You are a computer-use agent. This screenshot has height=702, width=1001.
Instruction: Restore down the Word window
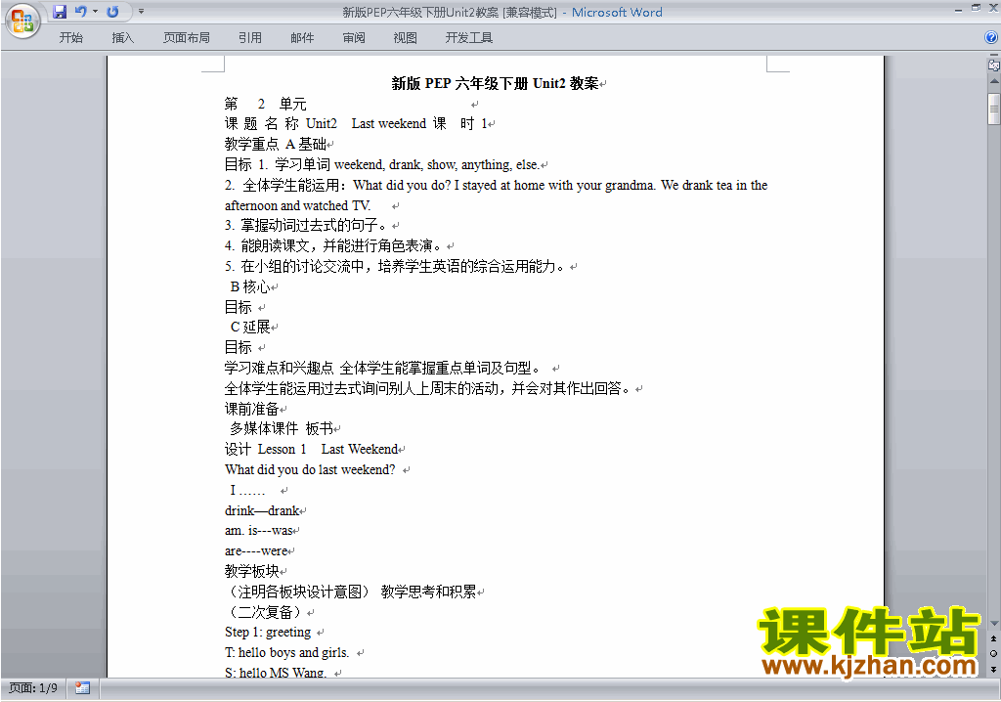976,8
